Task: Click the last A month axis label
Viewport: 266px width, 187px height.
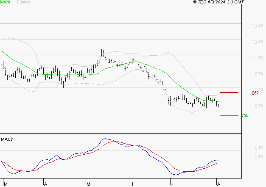Action: tap(218, 184)
